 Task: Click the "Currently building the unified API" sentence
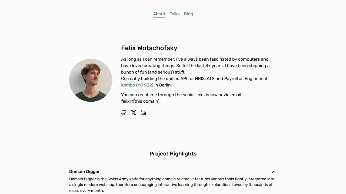point(194,79)
